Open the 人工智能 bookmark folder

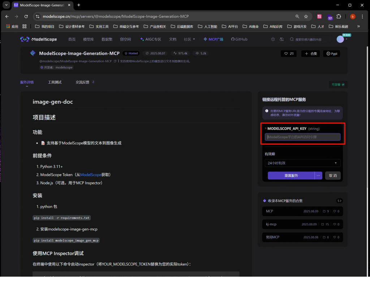[207, 26]
